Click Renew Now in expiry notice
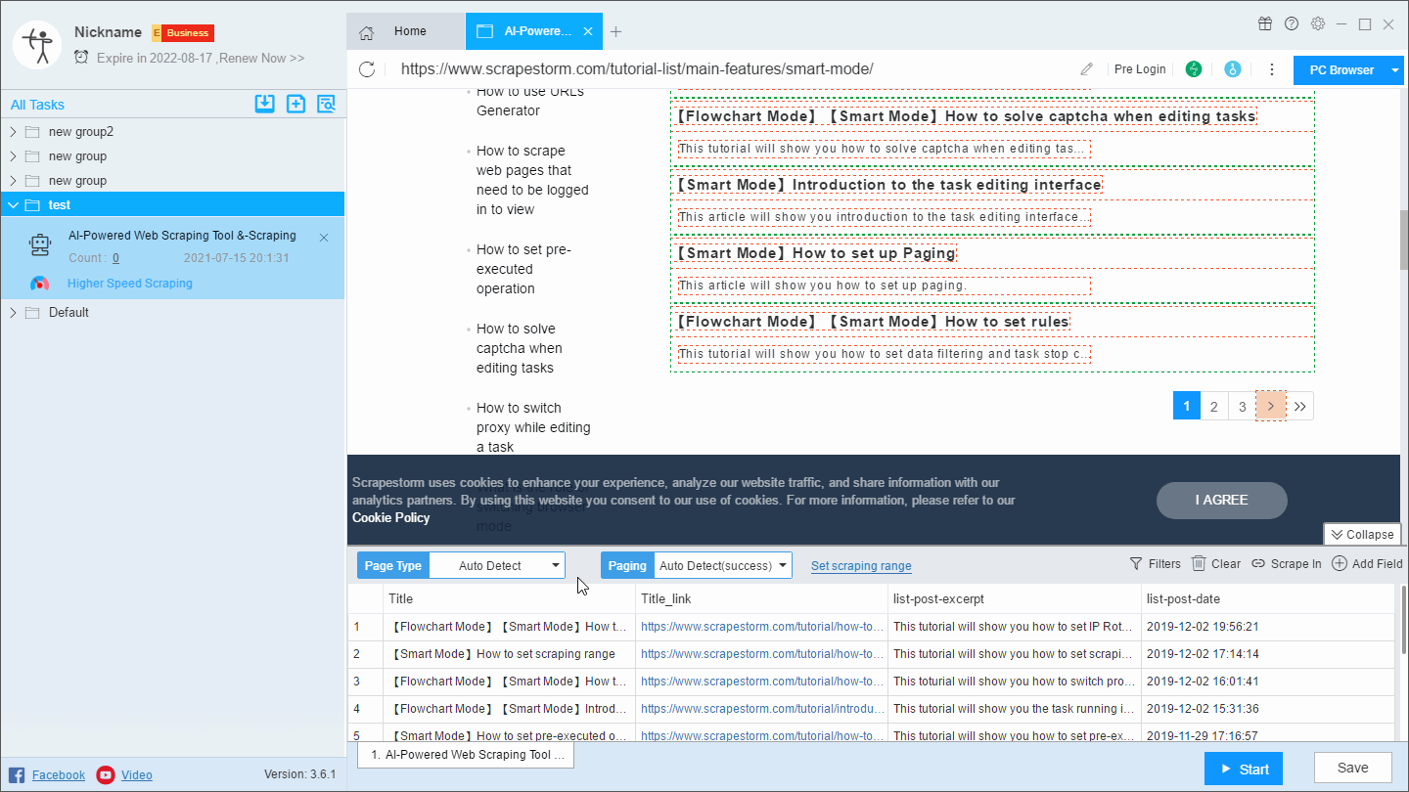The image size is (1409, 792). click(x=262, y=59)
